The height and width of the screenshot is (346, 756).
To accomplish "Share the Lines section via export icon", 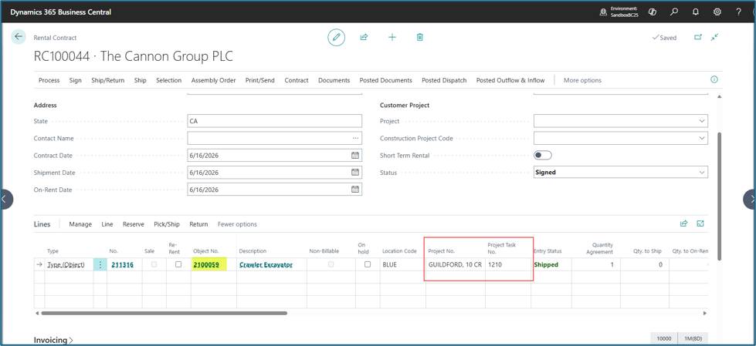I will point(683,223).
